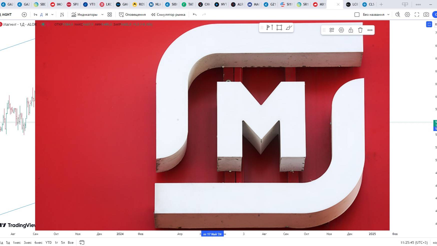Grab the drag handle of the drawing toolbar
Image resolution: width=437 pixels, height=246 pixels.
(324, 30)
